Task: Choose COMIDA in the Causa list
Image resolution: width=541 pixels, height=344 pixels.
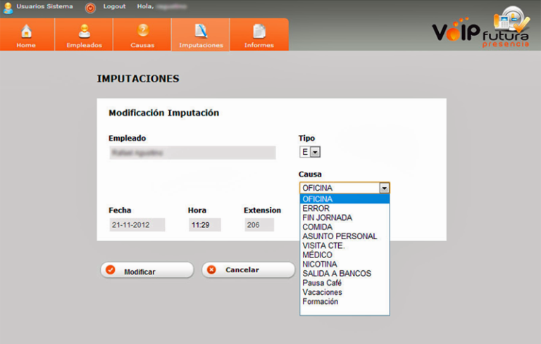Action: coord(318,227)
